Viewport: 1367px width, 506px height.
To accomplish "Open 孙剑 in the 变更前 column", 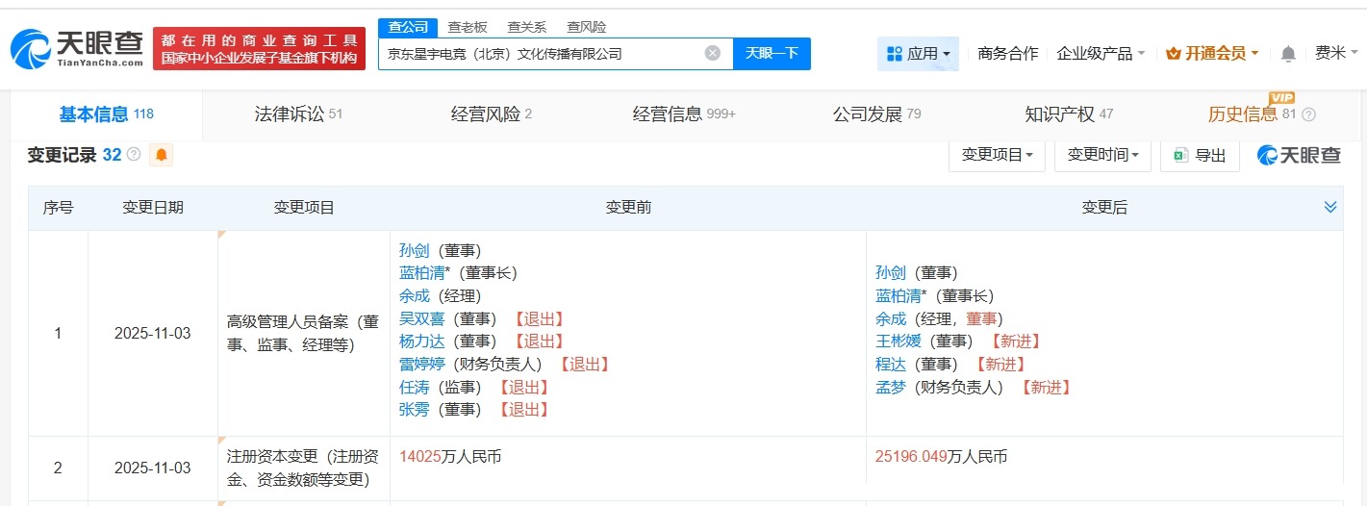I will tap(415, 250).
